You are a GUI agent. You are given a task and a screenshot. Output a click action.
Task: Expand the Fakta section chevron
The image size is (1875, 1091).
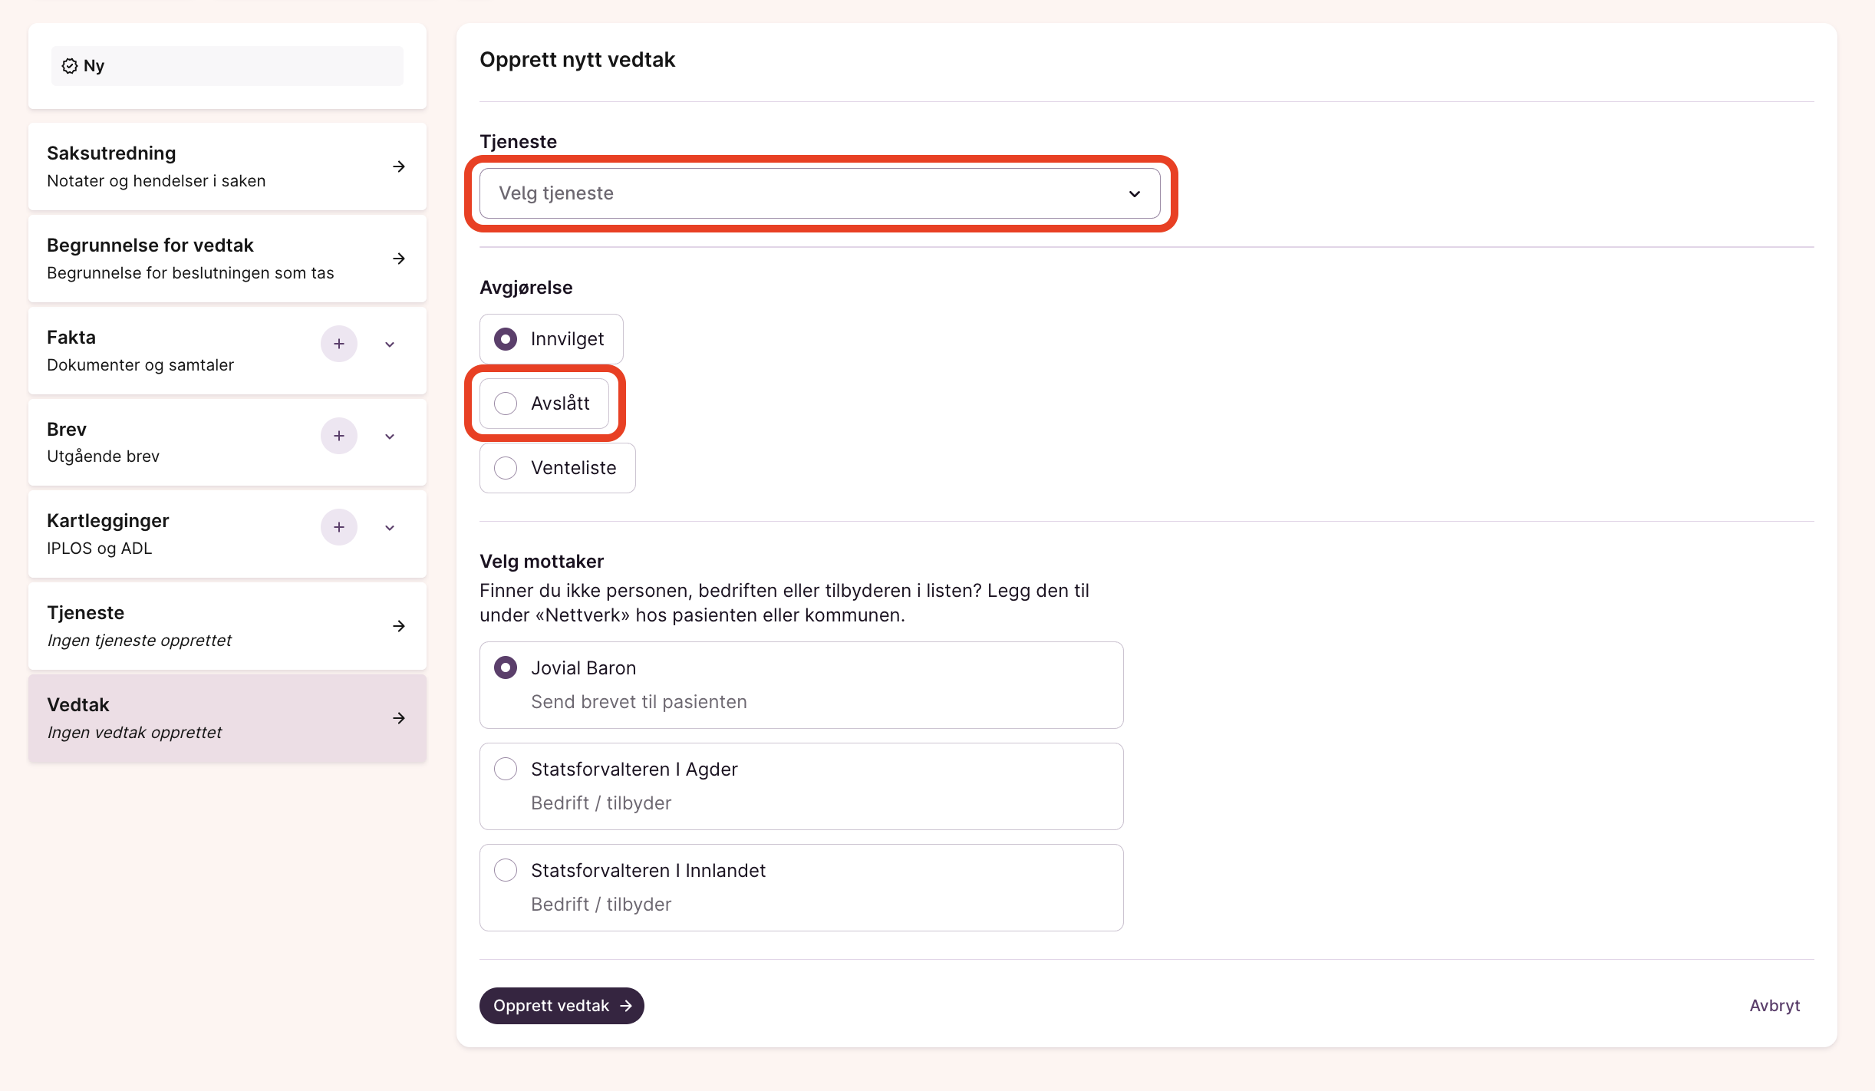pos(390,344)
